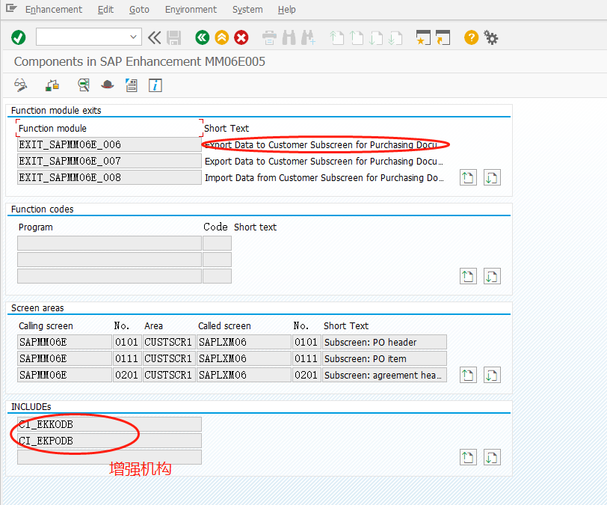Image resolution: width=607 pixels, height=505 pixels.
Task: Click the hat icon in application toolbar
Action: click(x=107, y=85)
